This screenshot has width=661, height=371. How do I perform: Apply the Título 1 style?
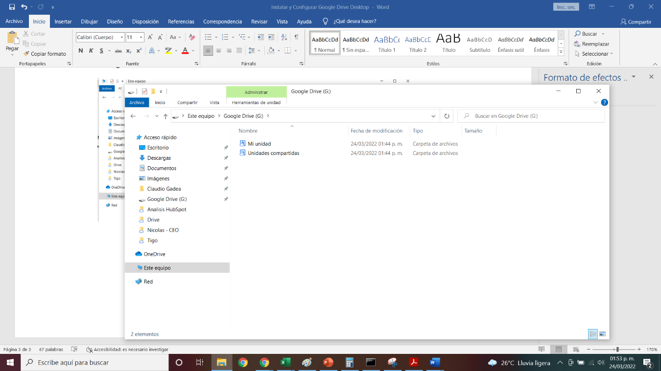tap(387, 43)
